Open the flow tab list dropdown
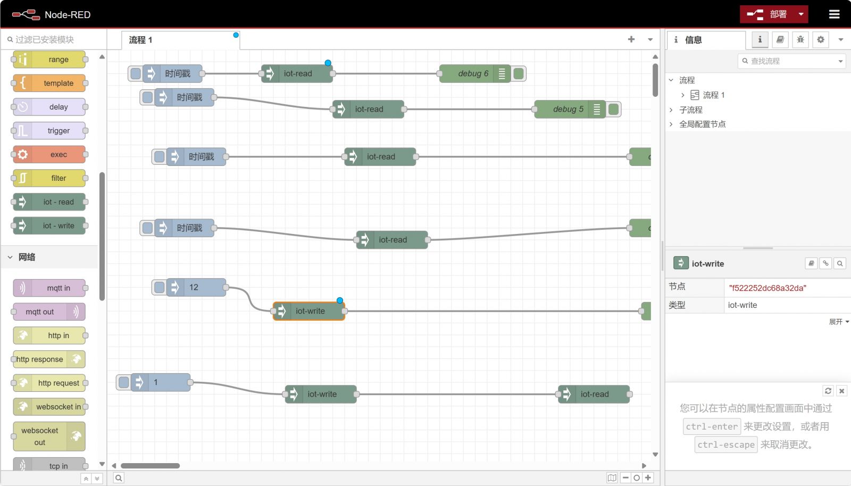 pyautogui.click(x=650, y=39)
